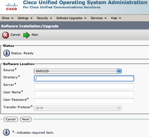The height and width of the screenshot is (137, 149).
Task: Click the 'User Password' field label
Action: coord(15,100)
